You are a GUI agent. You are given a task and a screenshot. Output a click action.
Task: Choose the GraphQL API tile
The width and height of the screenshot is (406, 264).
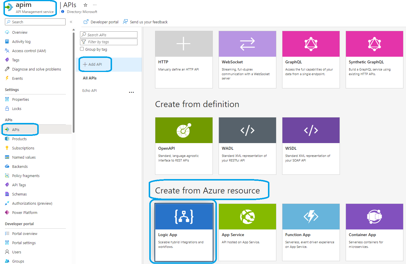(x=311, y=60)
